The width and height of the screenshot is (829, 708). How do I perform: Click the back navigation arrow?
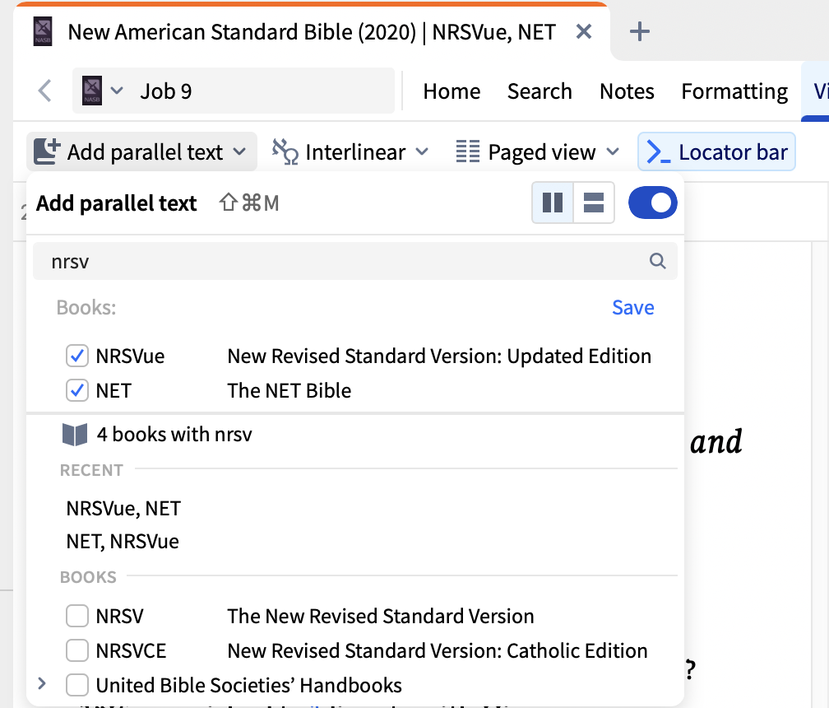pos(45,91)
